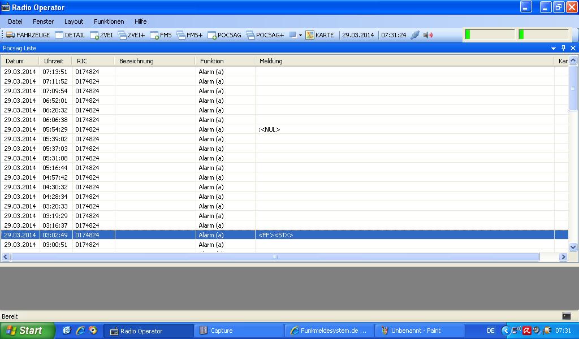The height and width of the screenshot is (339, 579).
Task: Open the KARTE map view
Action: tap(319, 35)
